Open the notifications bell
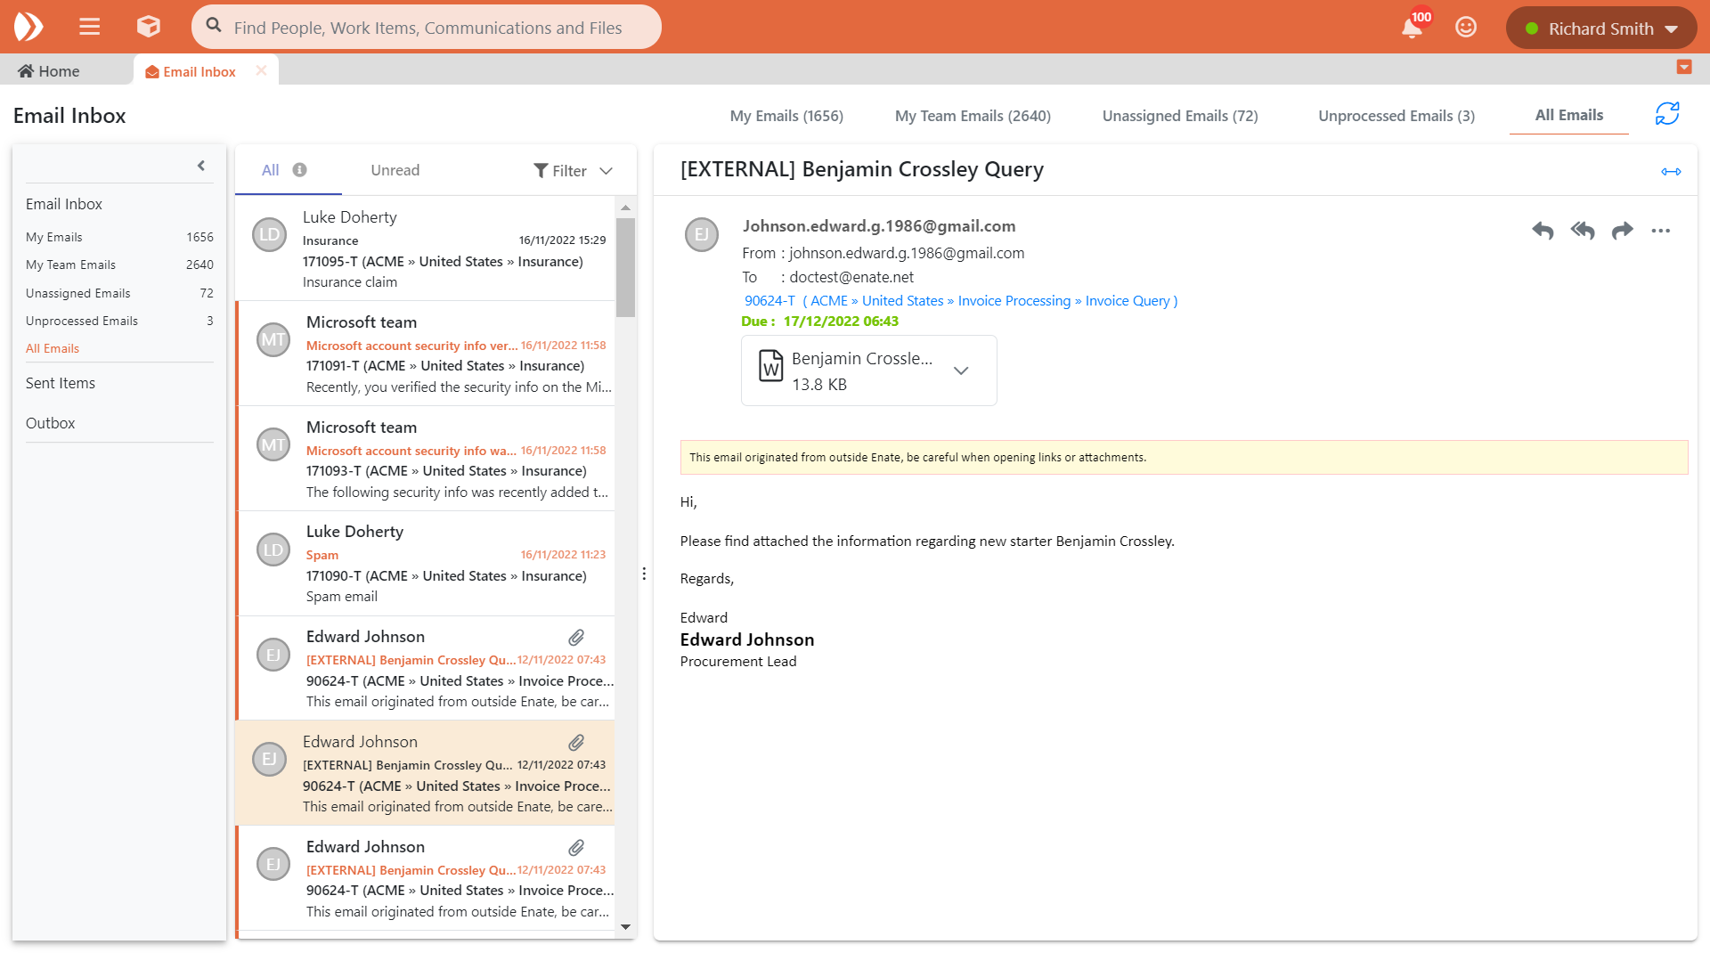The height and width of the screenshot is (961, 1710). pos(1412,28)
